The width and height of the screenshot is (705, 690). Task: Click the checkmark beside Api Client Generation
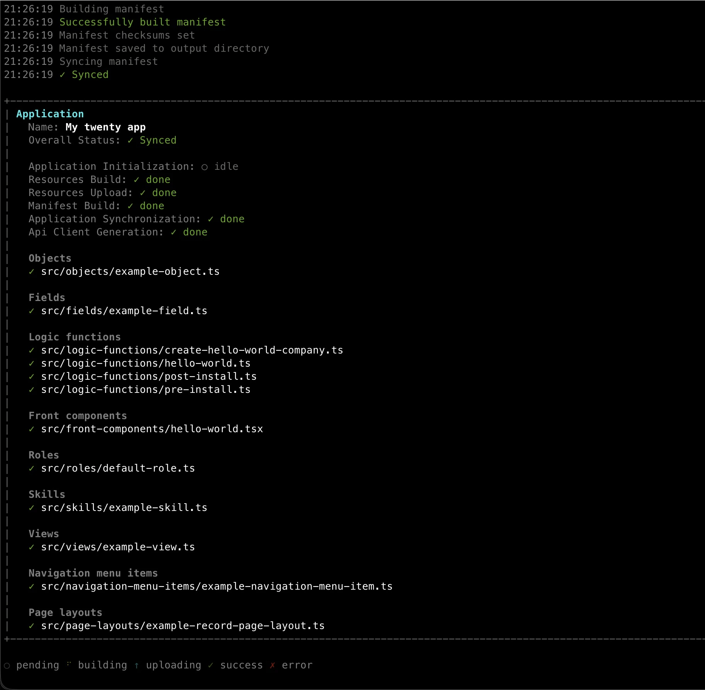pos(174,232)
